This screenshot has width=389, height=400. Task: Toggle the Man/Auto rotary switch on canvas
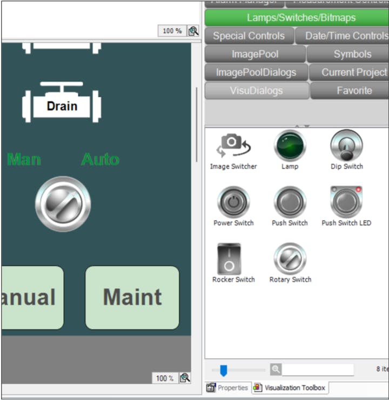point(63,204)
